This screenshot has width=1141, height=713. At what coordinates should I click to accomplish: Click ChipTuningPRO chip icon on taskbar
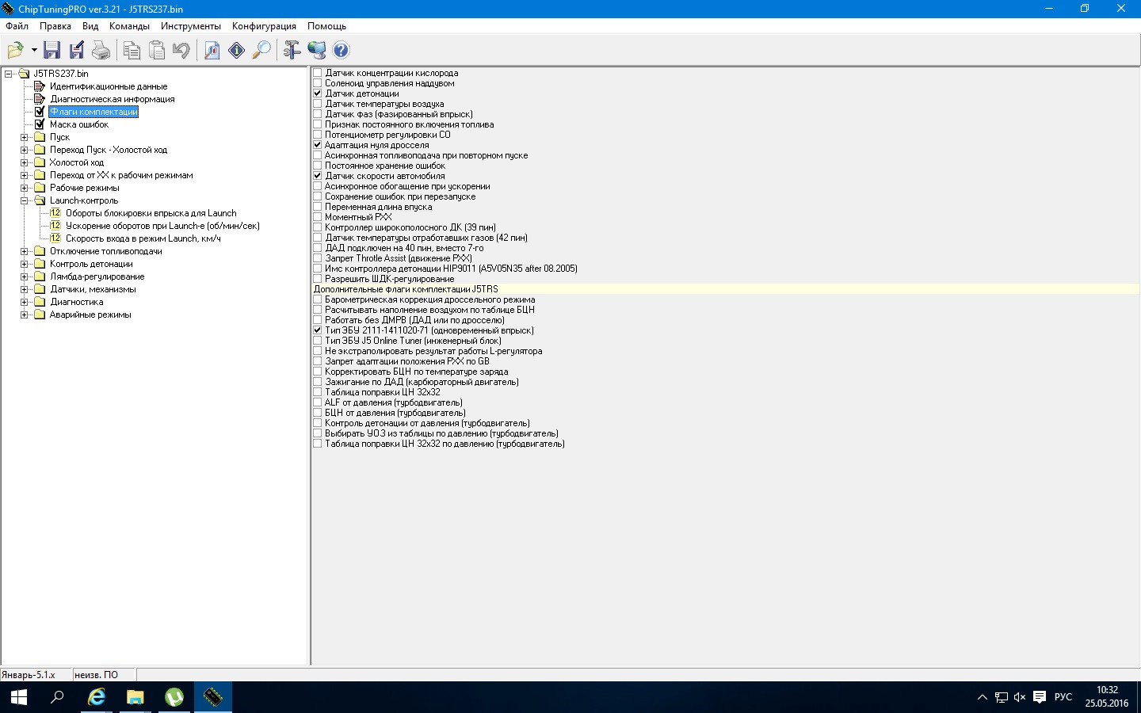coord(213,697)
